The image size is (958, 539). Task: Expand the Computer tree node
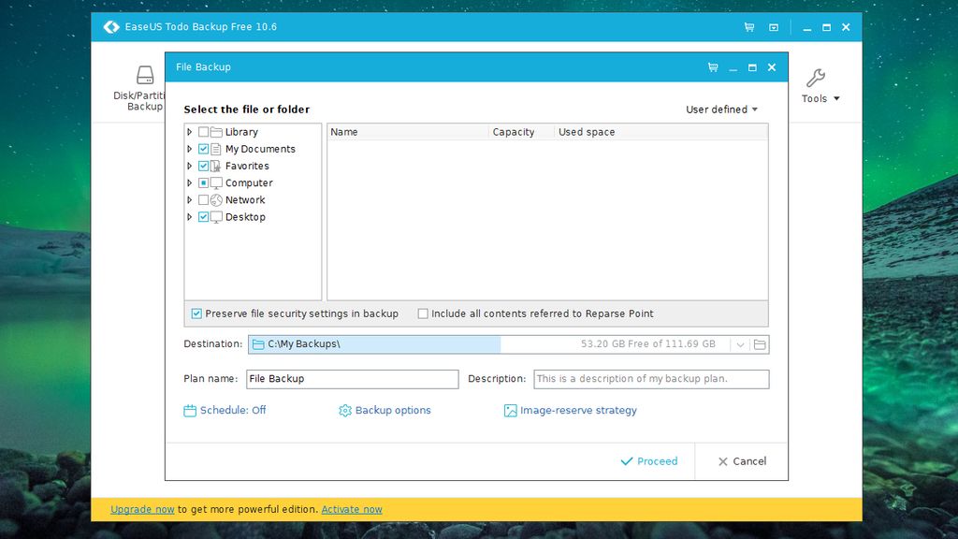click(190, 182)
